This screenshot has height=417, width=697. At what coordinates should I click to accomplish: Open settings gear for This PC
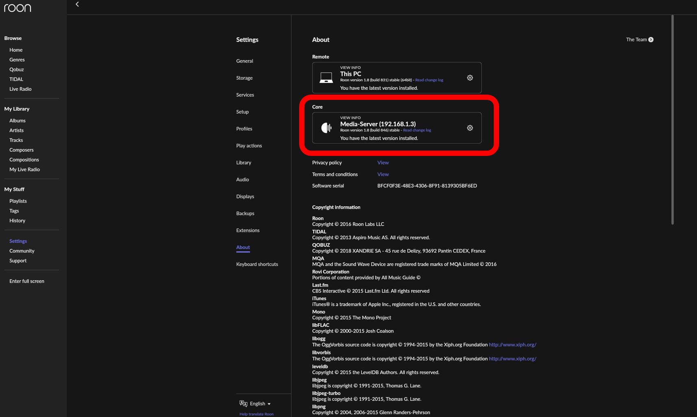(470, 78)
